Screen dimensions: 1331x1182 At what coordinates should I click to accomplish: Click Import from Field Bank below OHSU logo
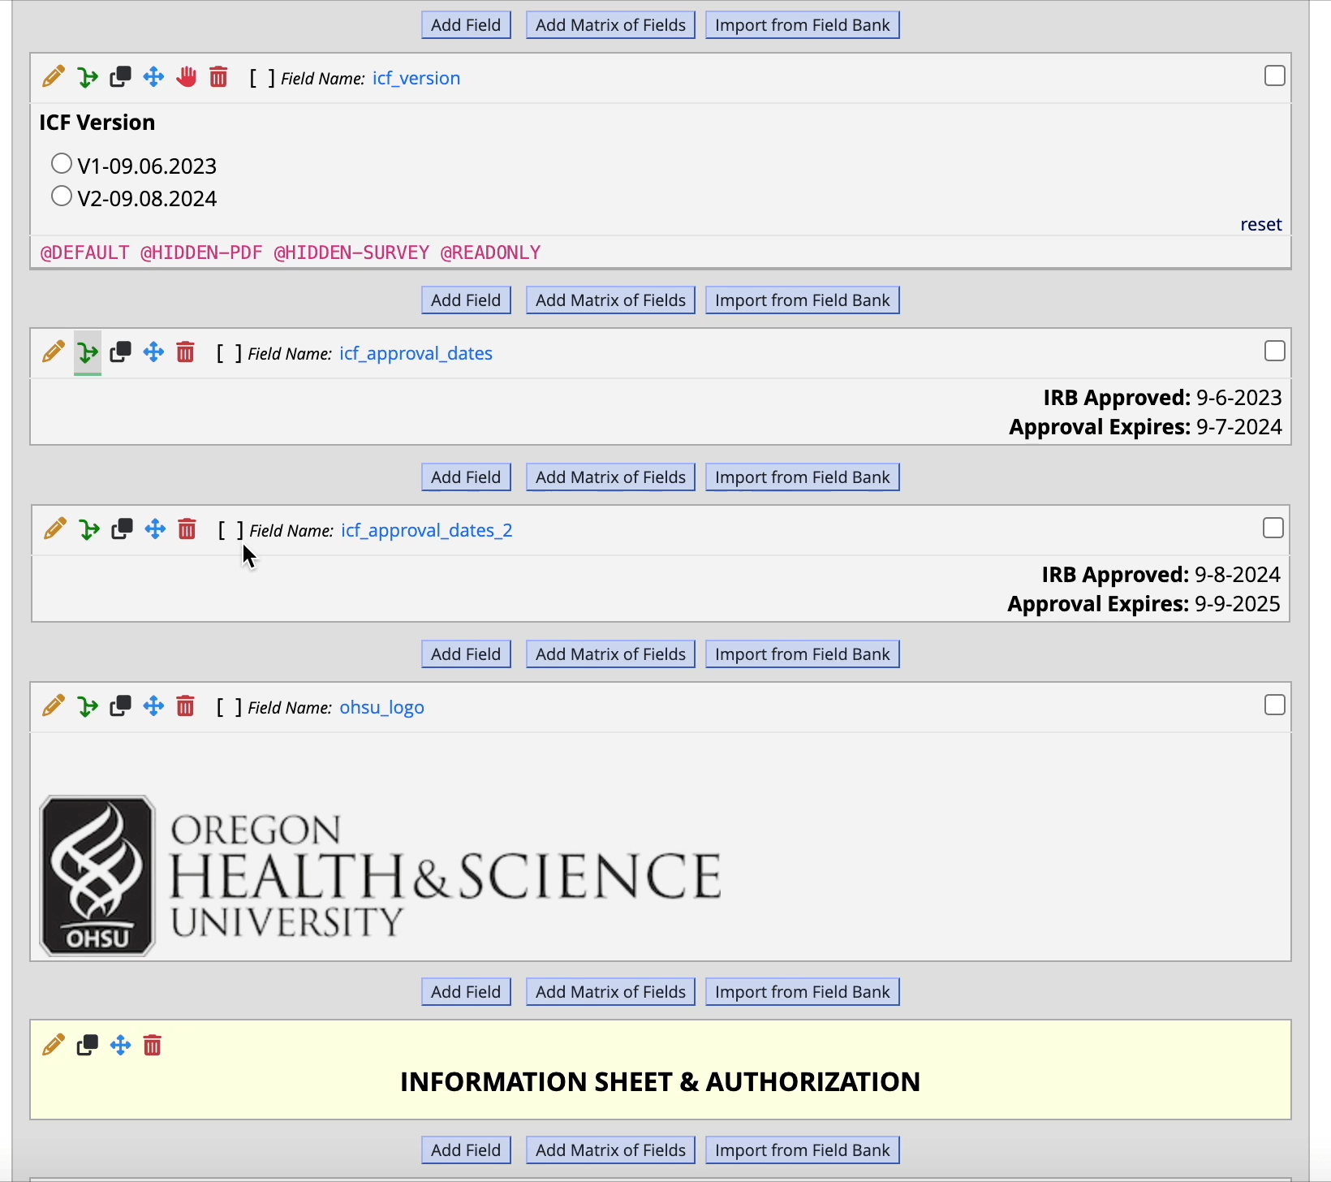803,992
